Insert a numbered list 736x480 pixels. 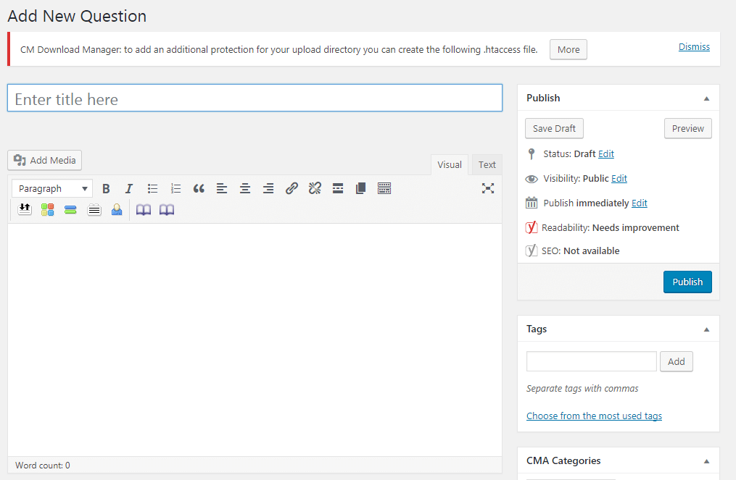pyautogui.click(x=175, y=188)
